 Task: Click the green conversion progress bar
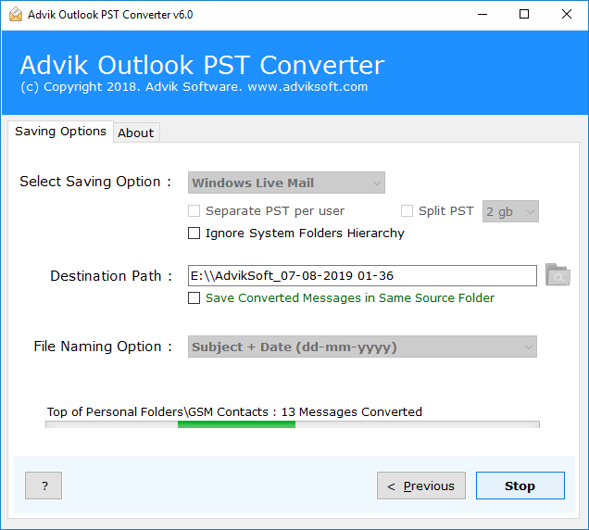[x=293, y=424]
